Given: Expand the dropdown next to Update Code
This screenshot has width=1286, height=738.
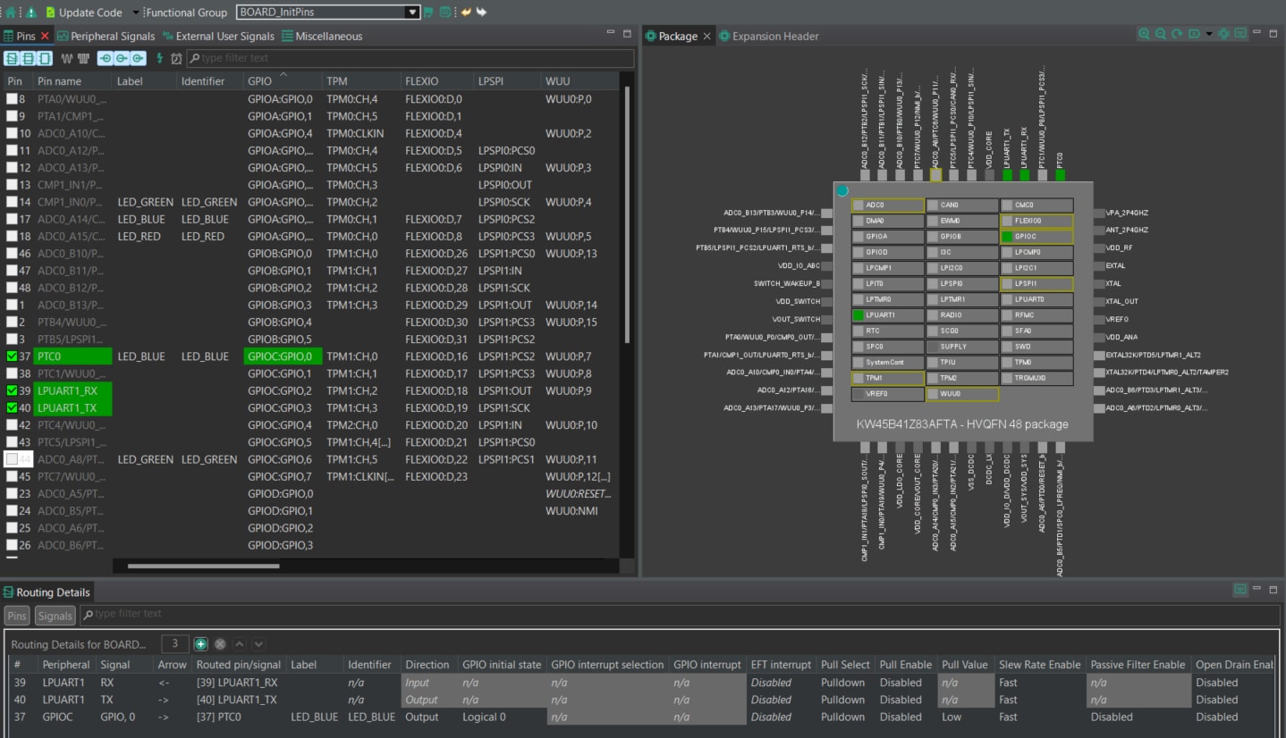Looking at the screenshot, I should point(134,13).
